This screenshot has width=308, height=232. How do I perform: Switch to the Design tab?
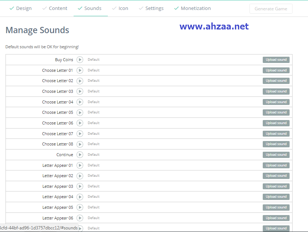(x=21, y=8)
